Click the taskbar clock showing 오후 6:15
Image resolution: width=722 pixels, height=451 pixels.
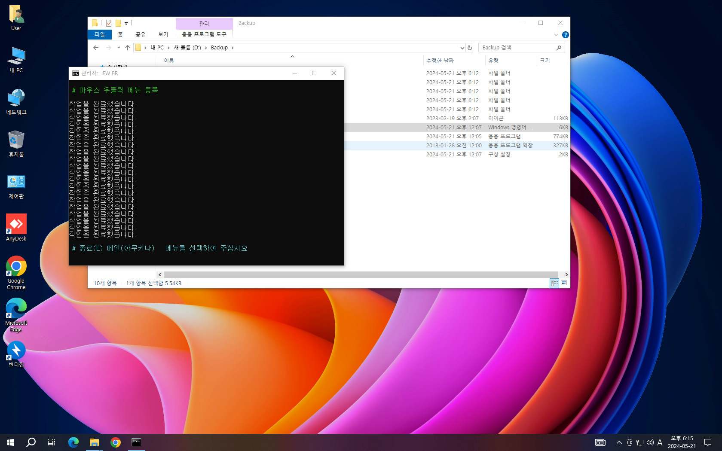(x=682, y=442)
